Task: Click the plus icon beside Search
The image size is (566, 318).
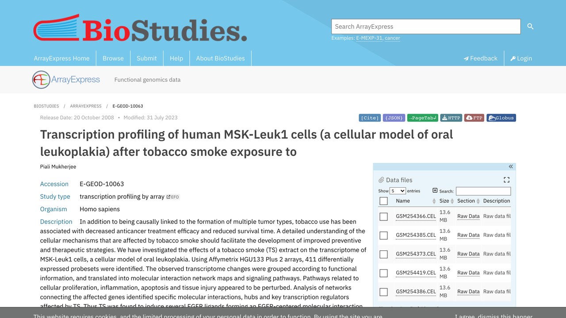Action: click(435, 190)
